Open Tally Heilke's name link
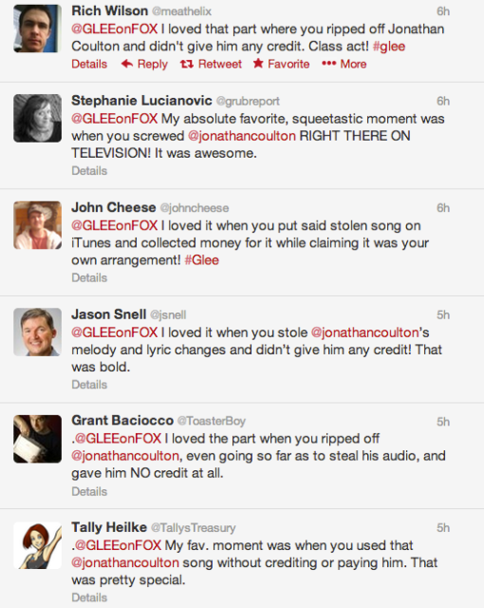 (x=109, y=527)
